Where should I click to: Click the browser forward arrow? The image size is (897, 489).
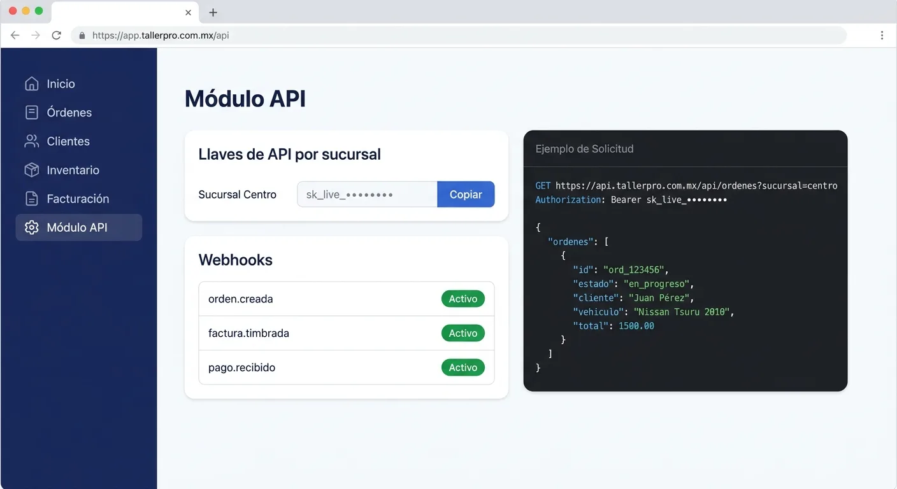point(36,36)
